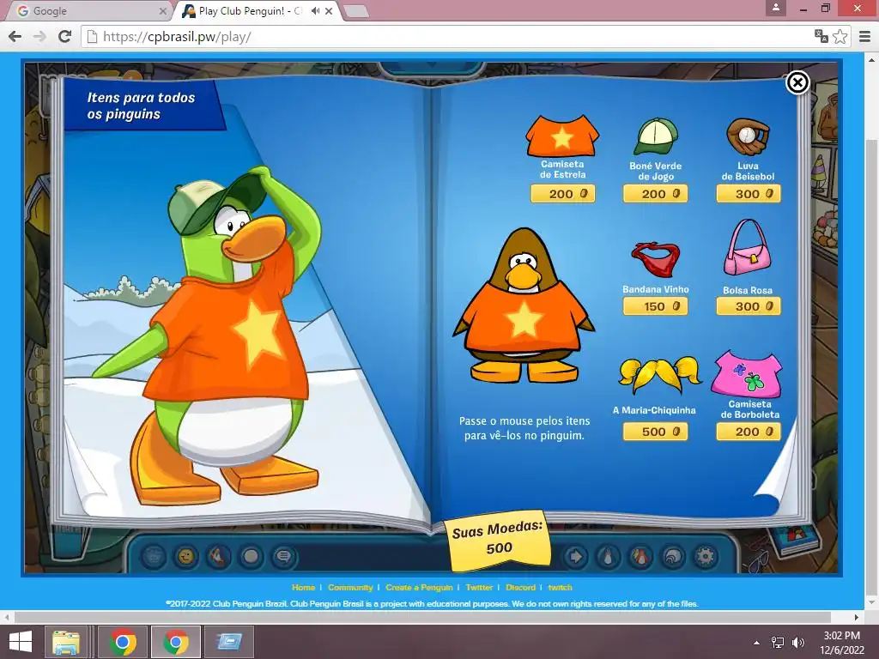Screen dimensions: 879x659
Task: Buy Boné Verde de Jogo for 200 coins
Action: [x=655, y=194]
